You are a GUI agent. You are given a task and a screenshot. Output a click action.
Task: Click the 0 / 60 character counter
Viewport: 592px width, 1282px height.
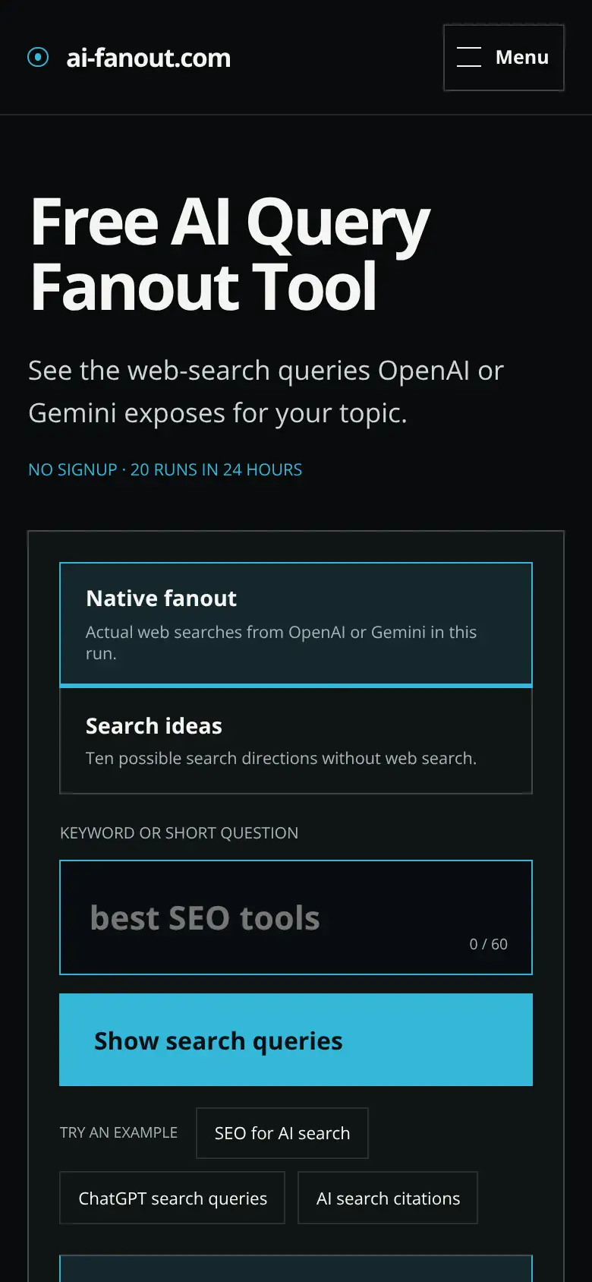[488, 944]
